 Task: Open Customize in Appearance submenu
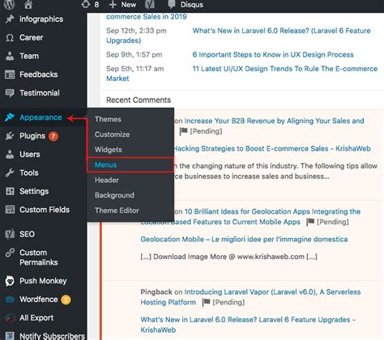tap(112, 134)
